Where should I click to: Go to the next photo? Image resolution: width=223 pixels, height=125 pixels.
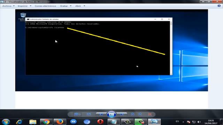[122, 114]
